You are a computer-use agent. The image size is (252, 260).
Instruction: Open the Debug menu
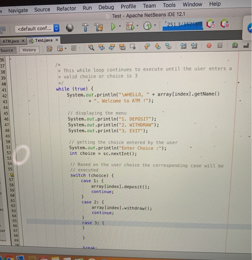(x=106, y=7)
